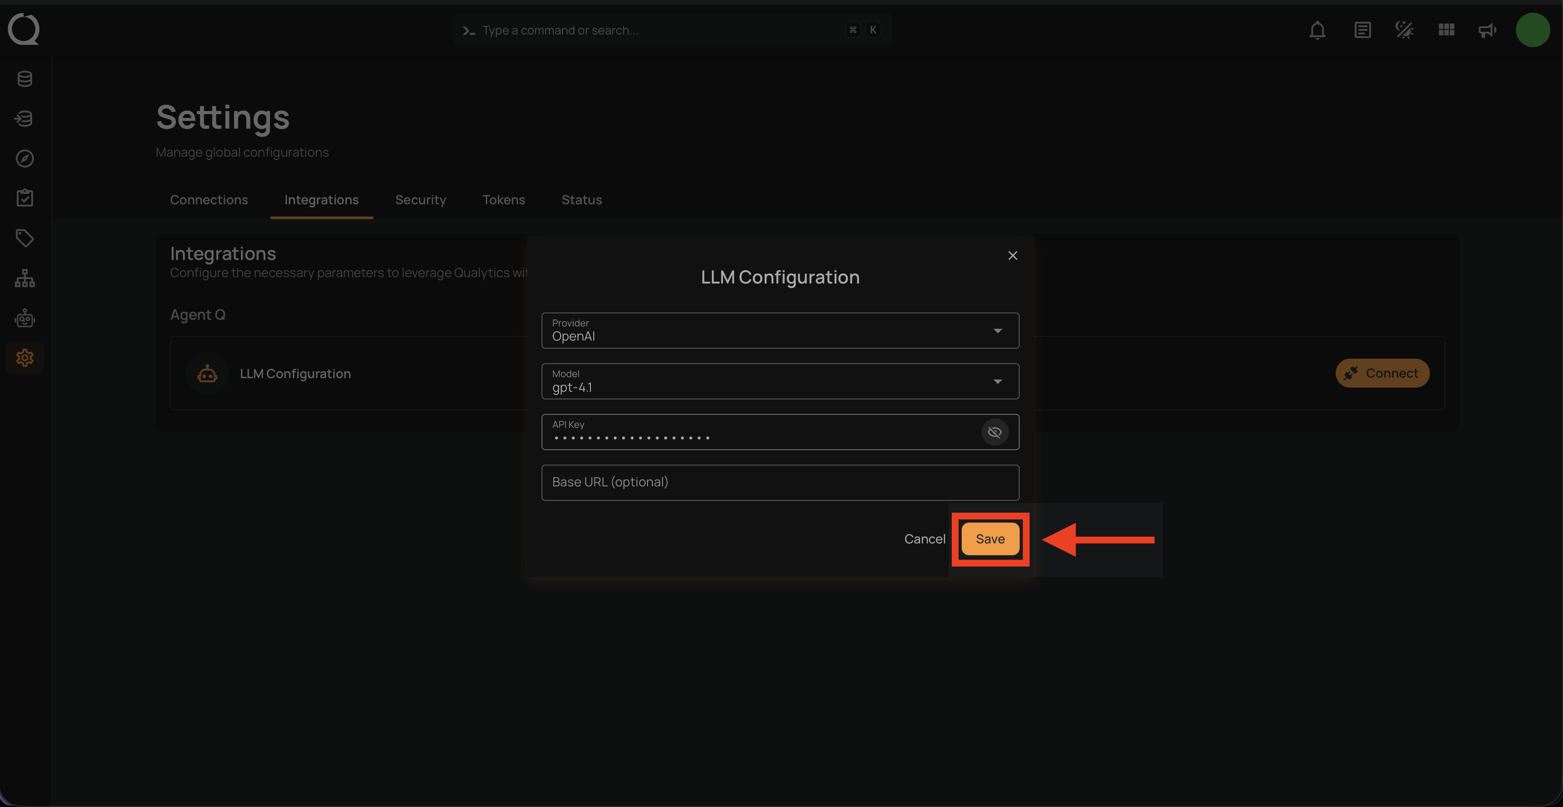Image resolution: width=1563 pixels, height=807 pixels.
Task: Open the green user avatar menu
Action: click(x=1533, y=30)
